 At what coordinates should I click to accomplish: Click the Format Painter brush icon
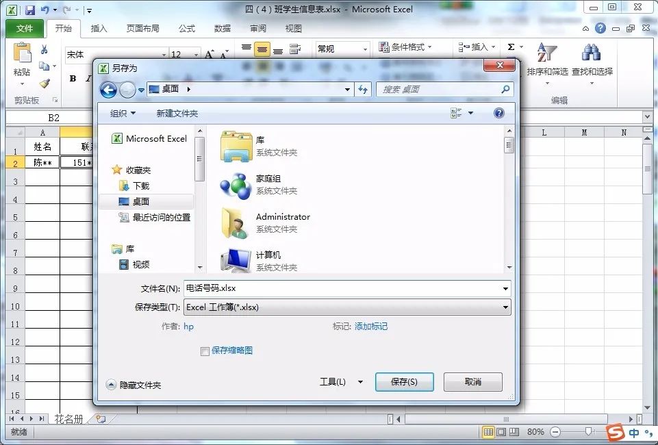tap(45, 84)
